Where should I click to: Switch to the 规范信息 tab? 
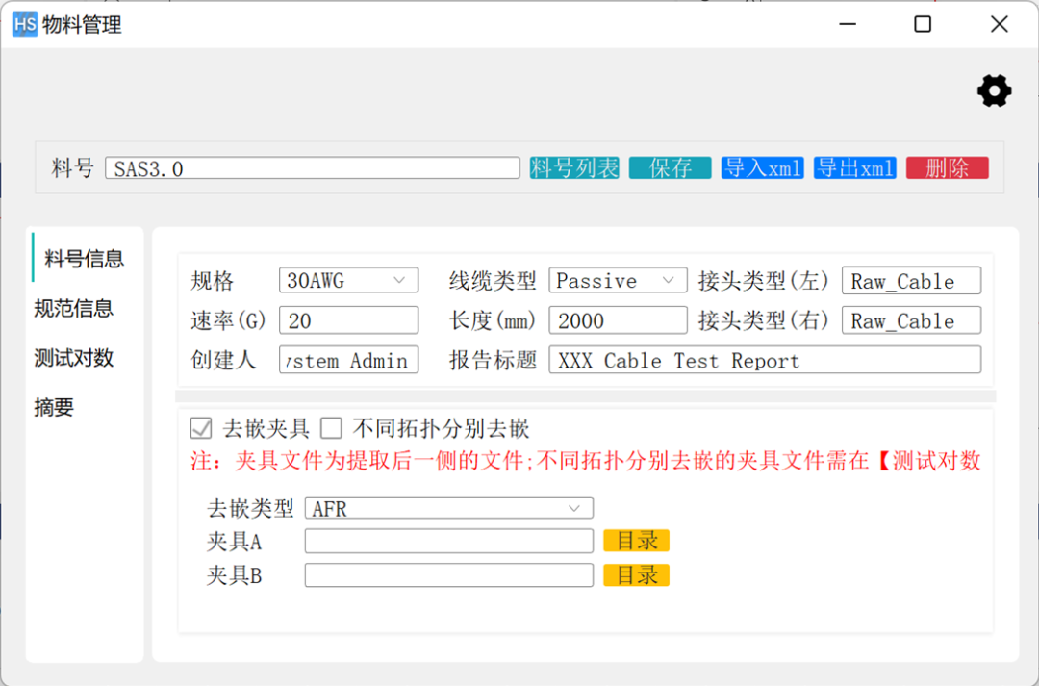(x=74, y=309)
